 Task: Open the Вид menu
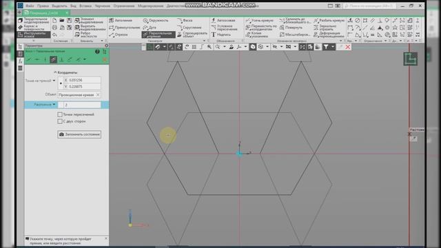click(x=73, y=6)
